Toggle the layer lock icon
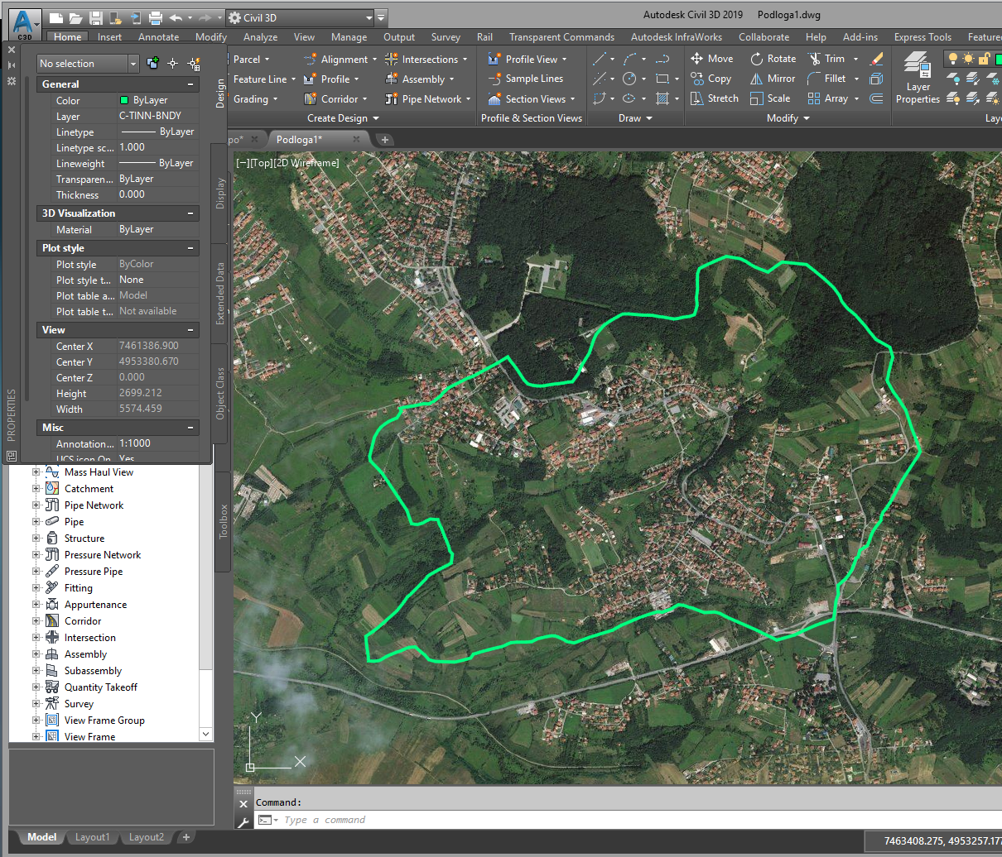The width and height of the screenshot is (1002, 857). 983,59
